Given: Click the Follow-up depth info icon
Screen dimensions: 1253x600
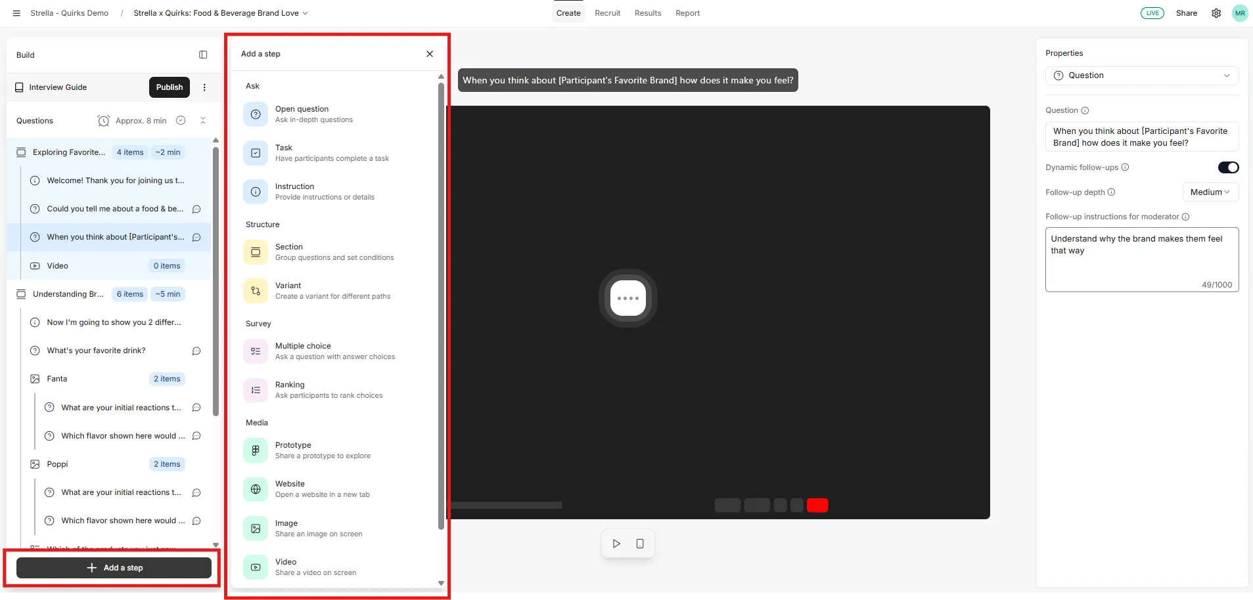Looking at the screenshot, I should 1111,192.
